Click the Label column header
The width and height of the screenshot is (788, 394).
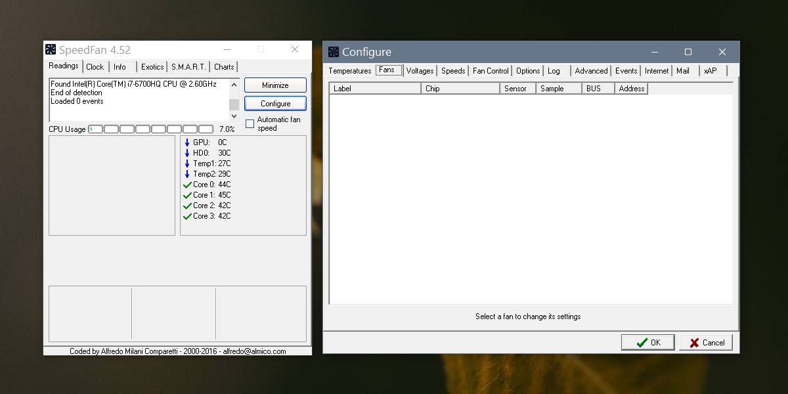[375, 89]
